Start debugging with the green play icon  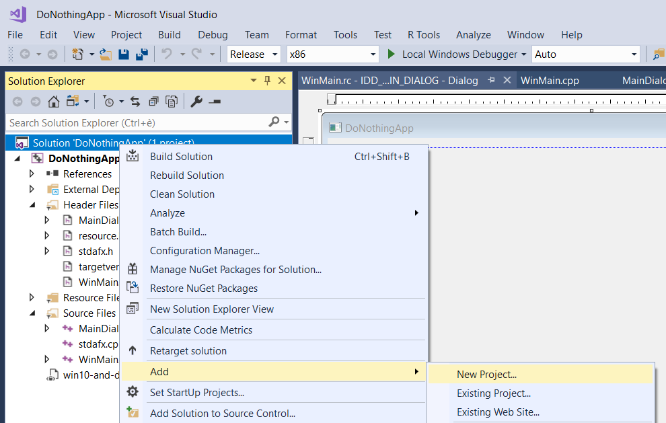(x=391, y=54)
